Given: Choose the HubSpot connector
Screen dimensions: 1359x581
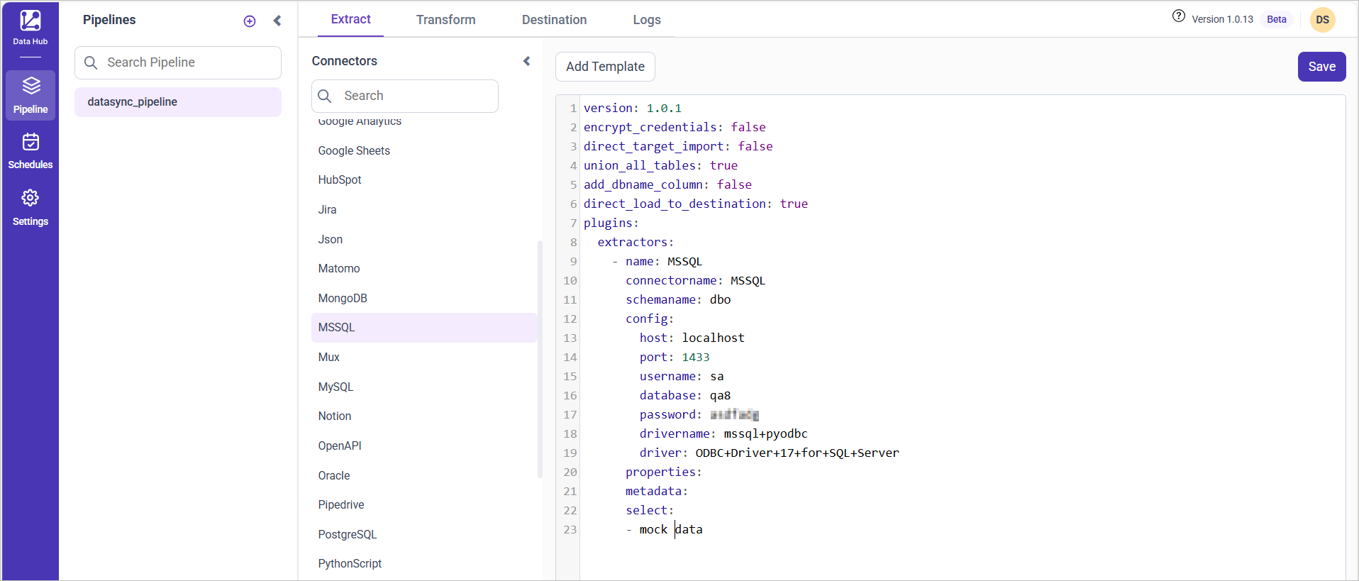Looking at the screenshot, I should click(x=340, y=180).
